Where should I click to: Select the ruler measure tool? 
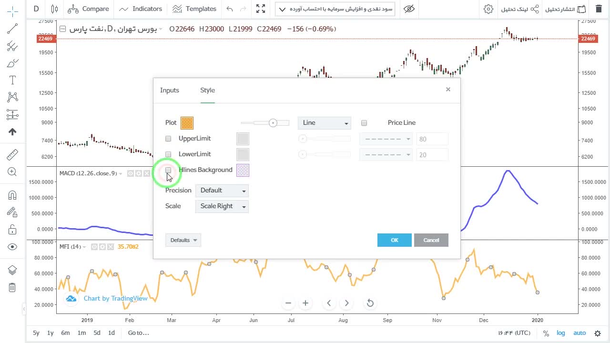coord(12,155)
